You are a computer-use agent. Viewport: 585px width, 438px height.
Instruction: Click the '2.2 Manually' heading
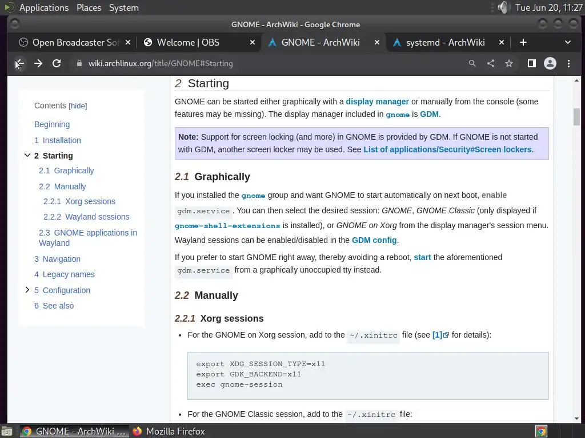(x=206, y=295)
